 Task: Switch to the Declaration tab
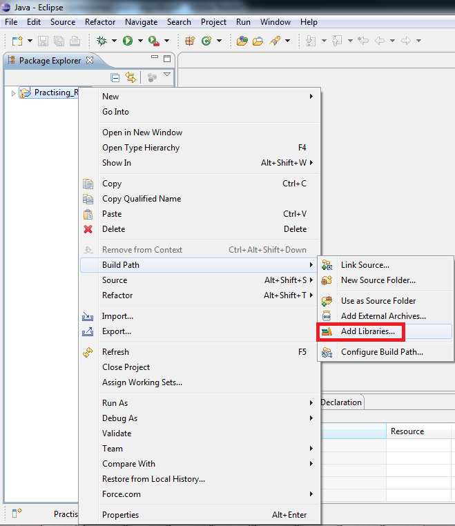click(341, 402)
